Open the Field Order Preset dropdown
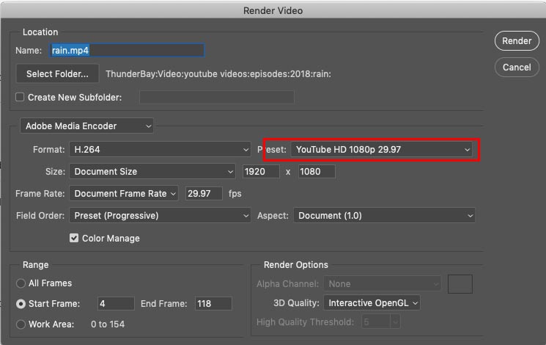The image size is (546, 345). click(x=160, y=216)
